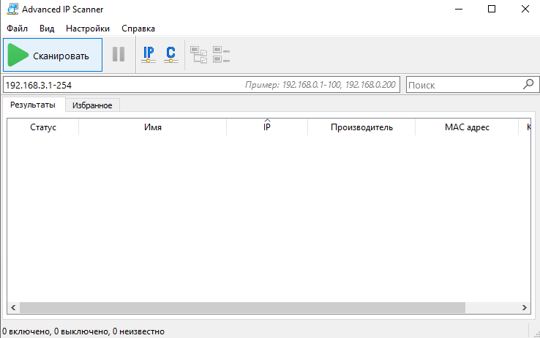Click the expand all tree icon
Image resolution: width=540 pixels, height=338 pixels.
(198, 55)
